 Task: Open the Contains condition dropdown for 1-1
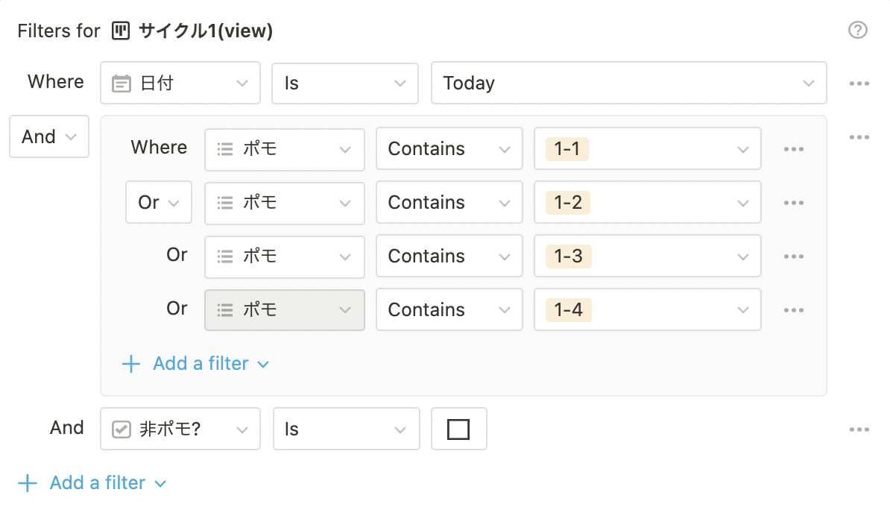(449, 149)
